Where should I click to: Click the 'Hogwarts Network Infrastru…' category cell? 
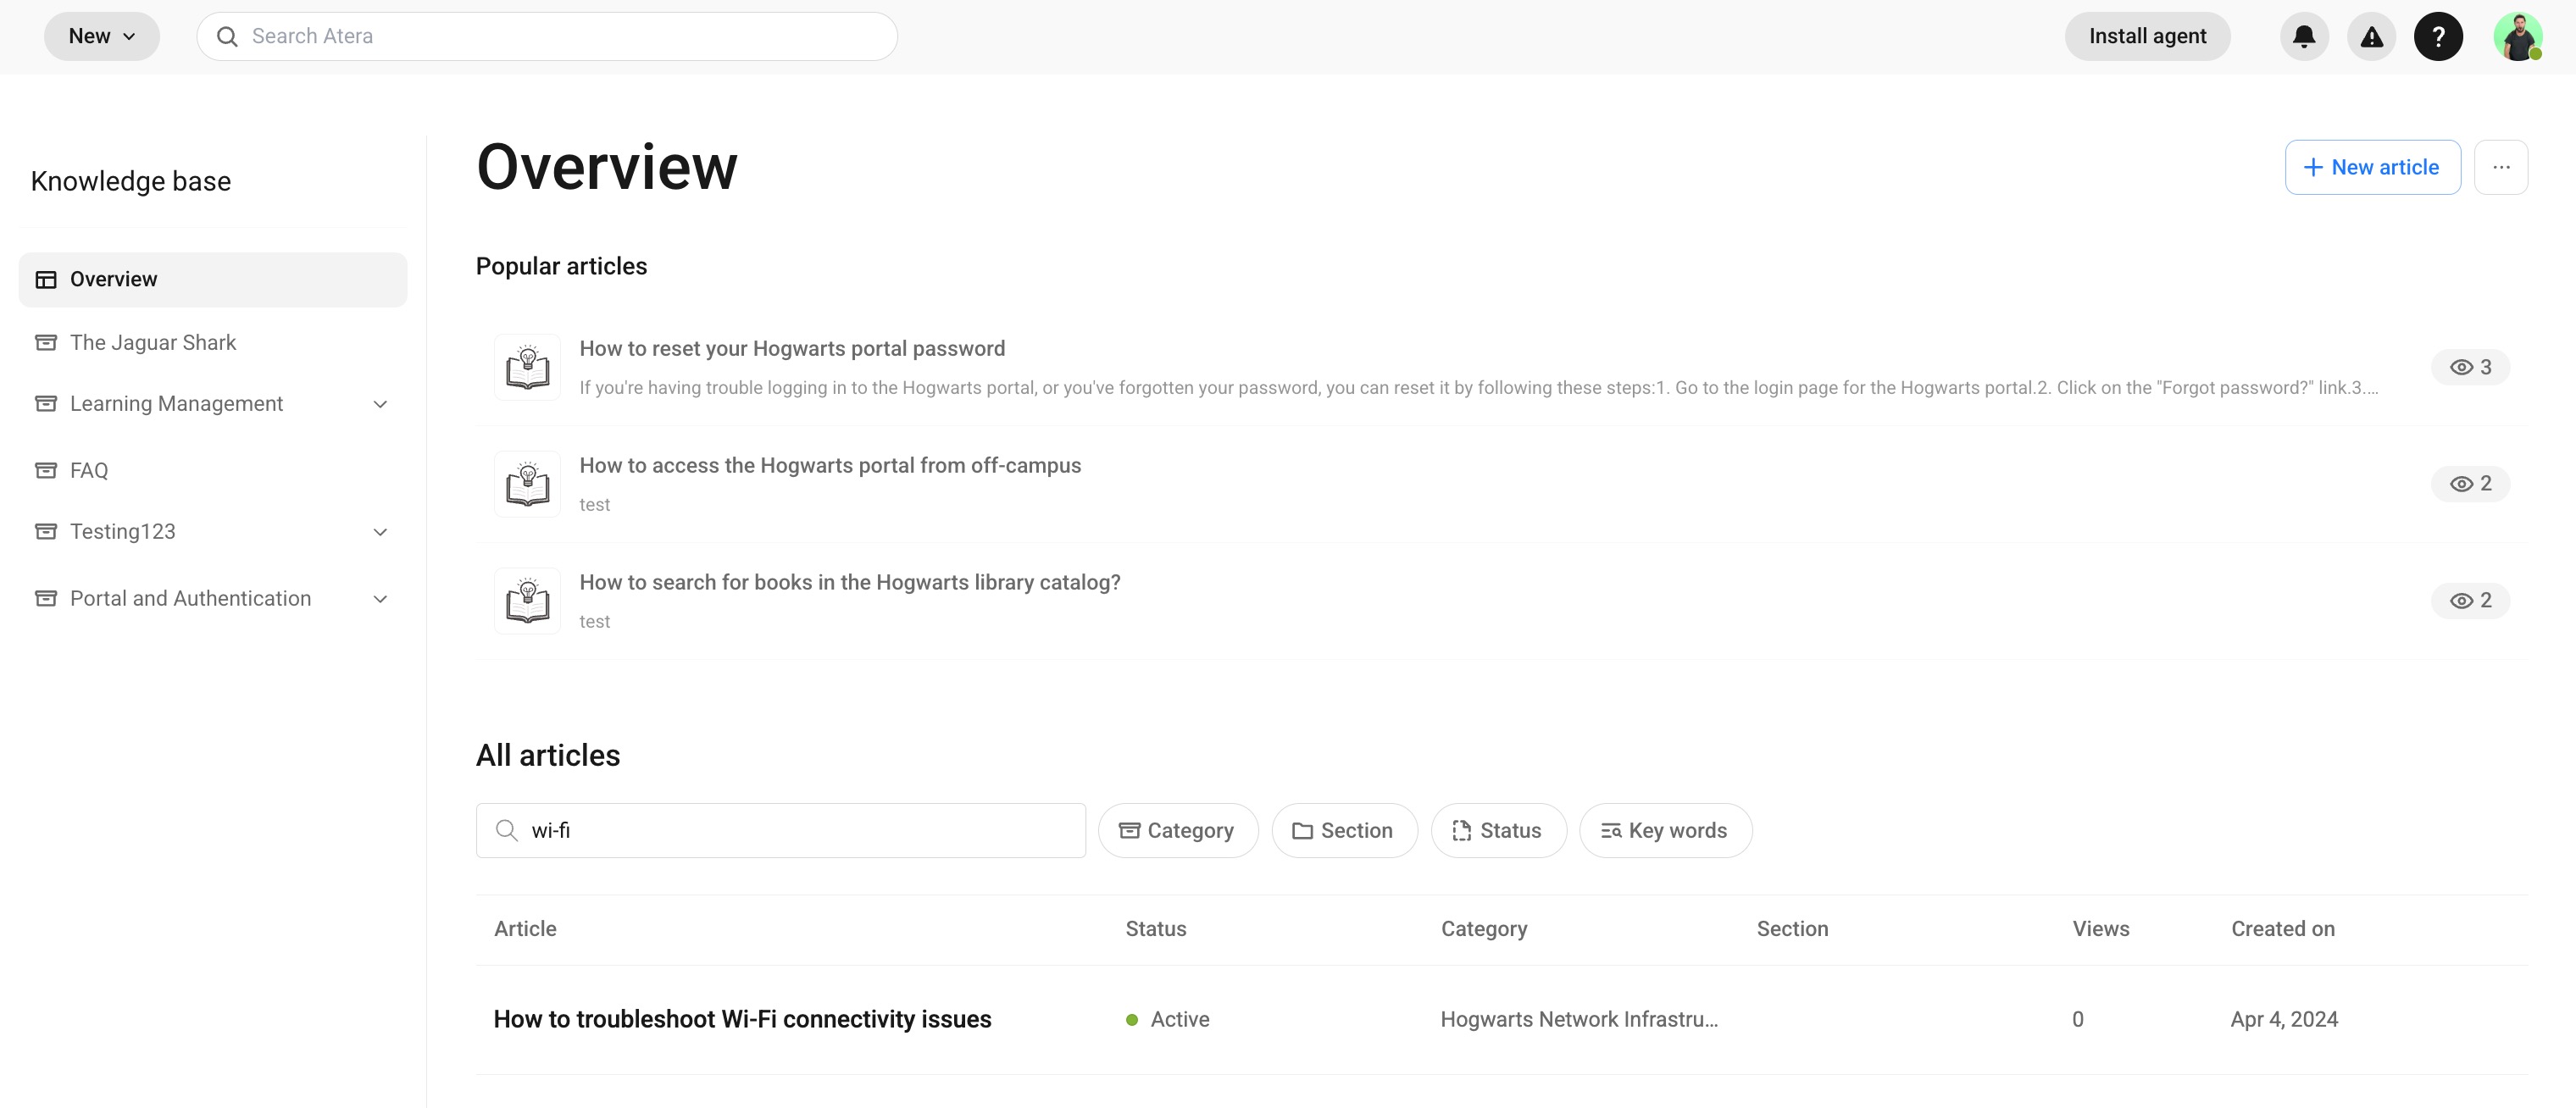click(1579, 1020)
